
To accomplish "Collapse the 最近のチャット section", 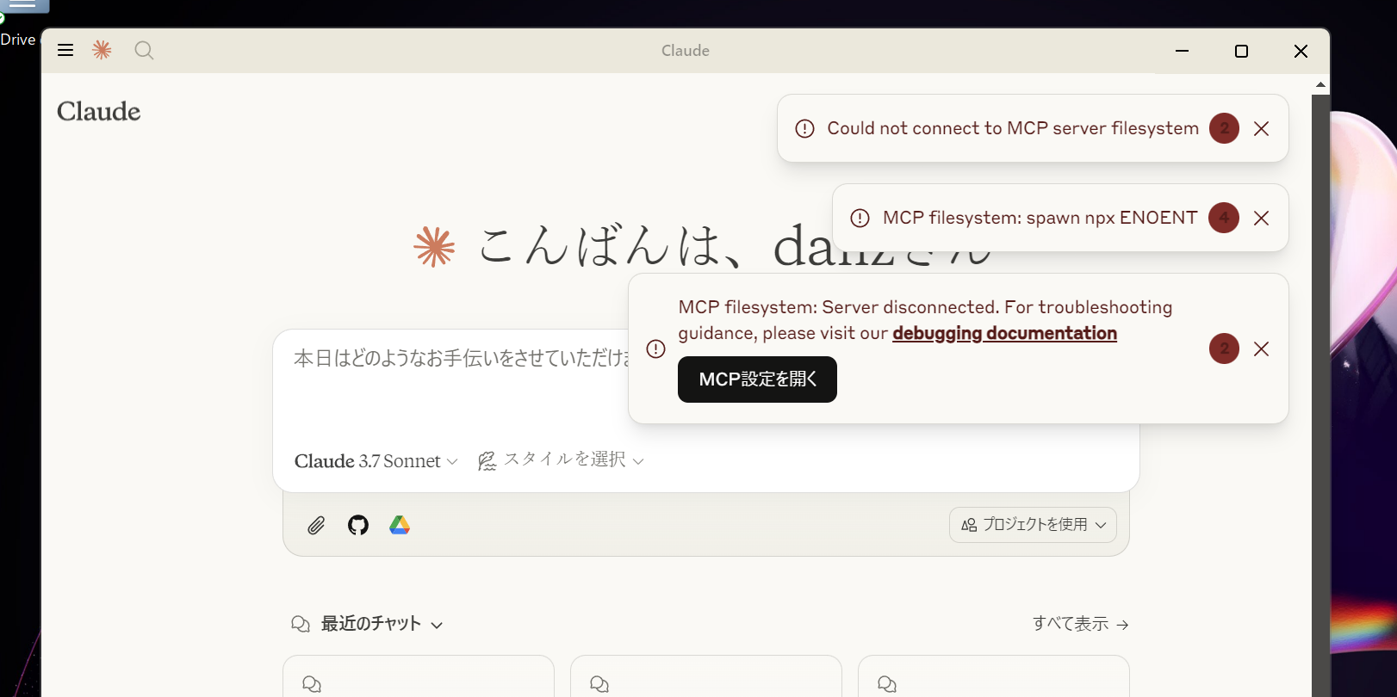I will coord(437,625).
